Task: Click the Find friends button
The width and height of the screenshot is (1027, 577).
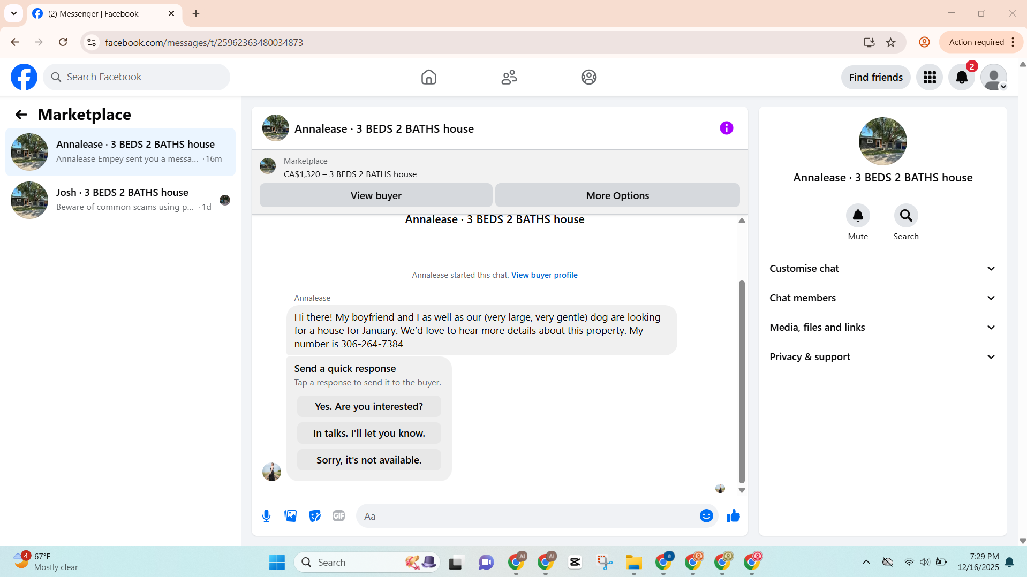Action: pos(876,78)
